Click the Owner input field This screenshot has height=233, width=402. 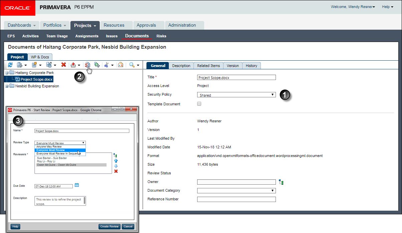click(x=237, y=182)
